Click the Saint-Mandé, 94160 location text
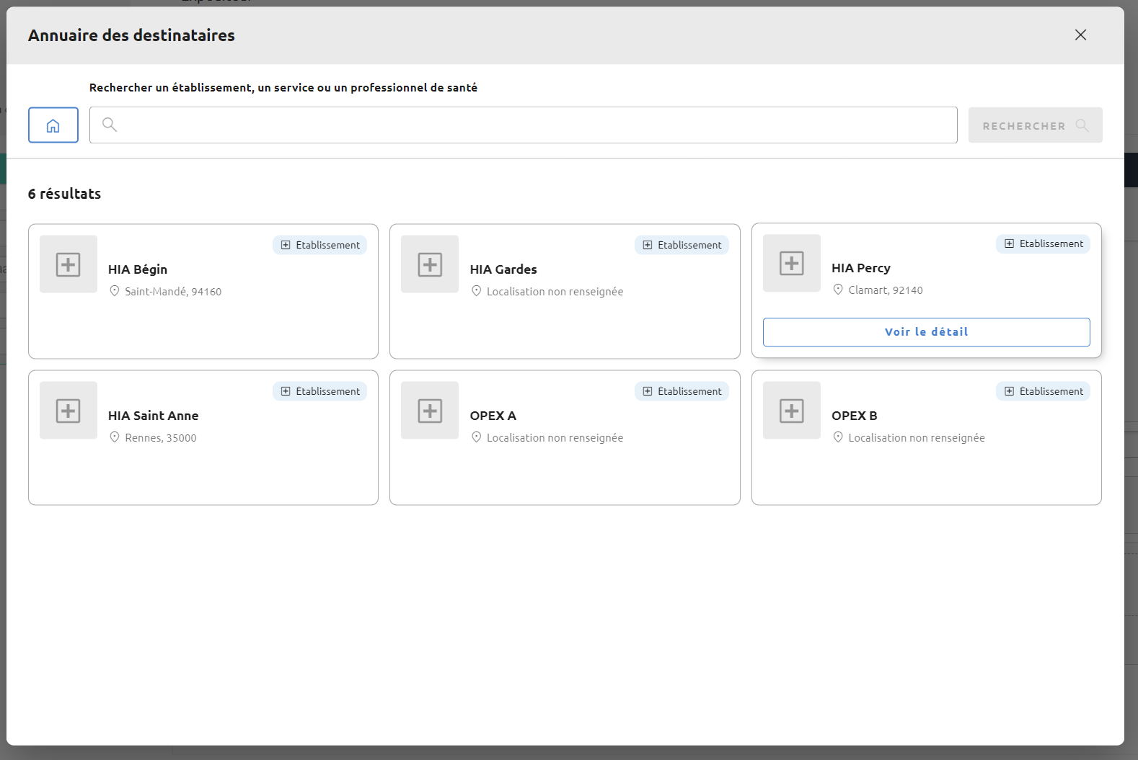The height and width of the screenshot is (760, 1138). coord(173,292)
